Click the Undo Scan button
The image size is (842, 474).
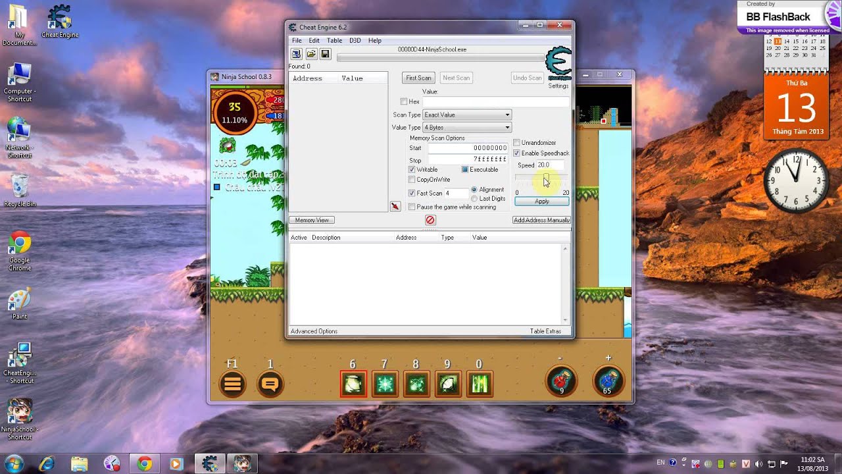[x=527, y=78]
